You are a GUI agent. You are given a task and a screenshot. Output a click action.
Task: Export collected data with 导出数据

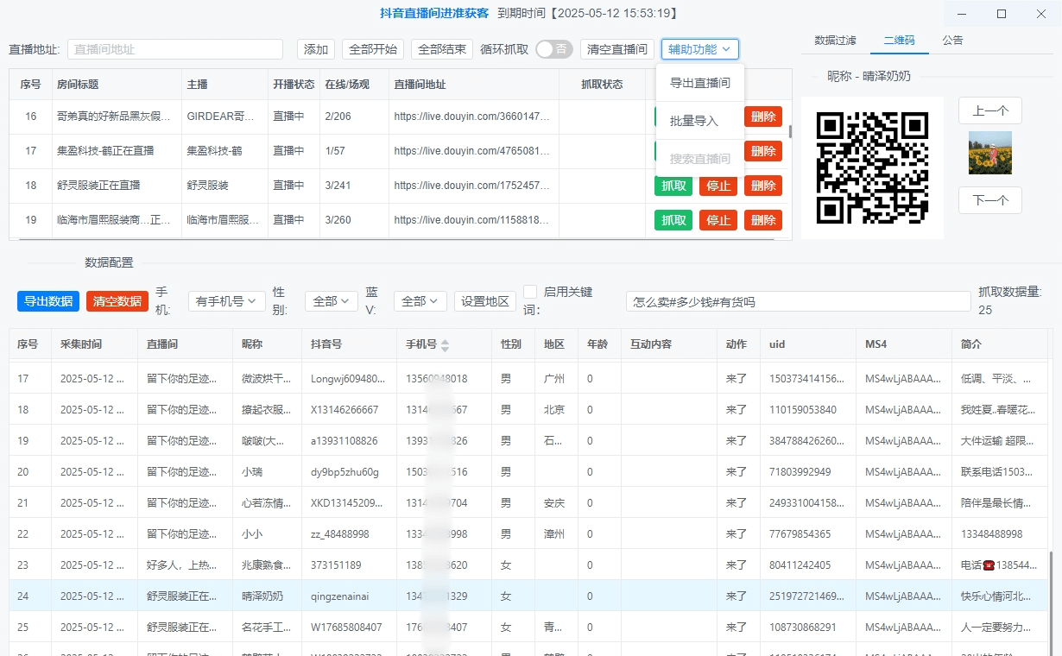coord(47,300)
